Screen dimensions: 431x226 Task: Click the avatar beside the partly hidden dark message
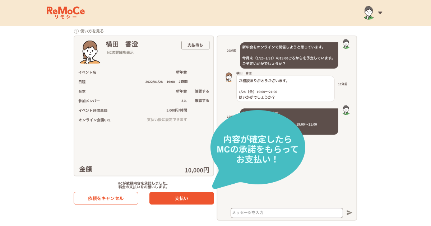(x=346, y=110)
